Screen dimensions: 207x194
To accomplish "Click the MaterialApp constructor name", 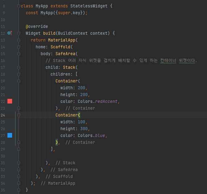I will tap(62, 40).
